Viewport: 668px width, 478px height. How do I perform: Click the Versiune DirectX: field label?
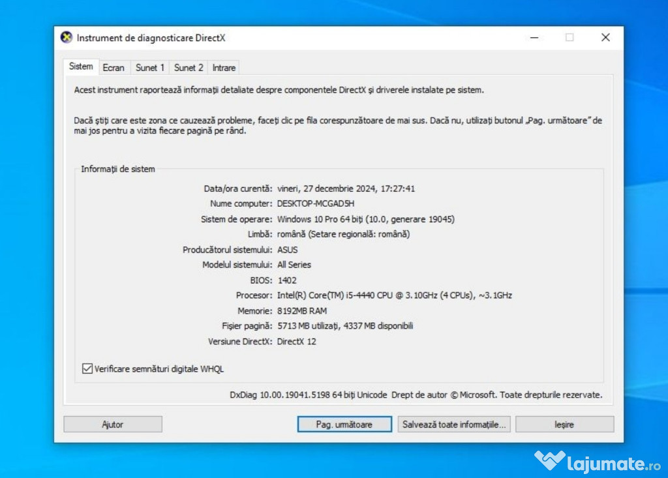pyautogui.click(x=240, y=341)
